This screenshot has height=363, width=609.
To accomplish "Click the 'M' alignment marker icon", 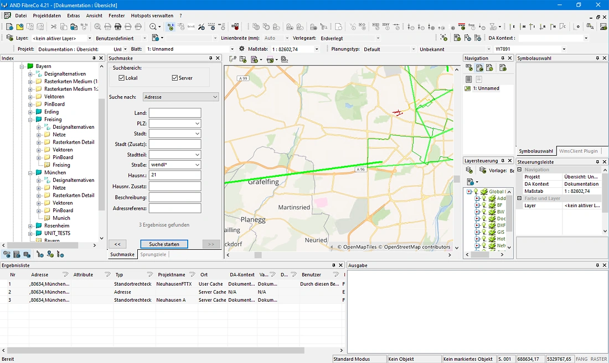I will click(523, 27).
